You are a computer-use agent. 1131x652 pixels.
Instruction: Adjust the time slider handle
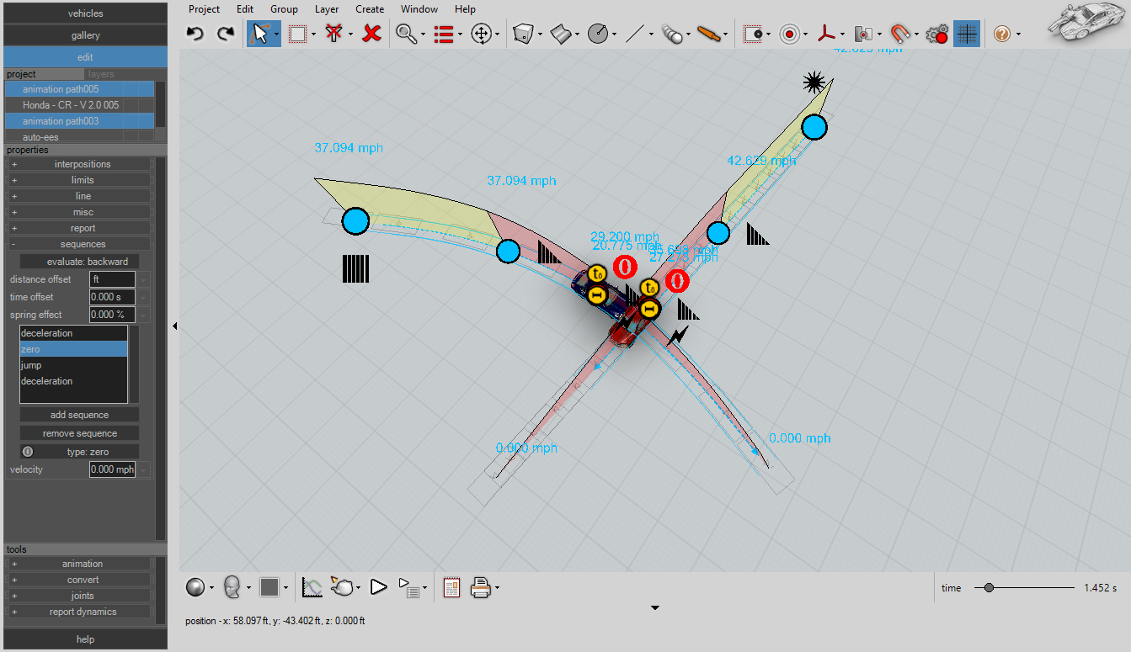click(x=989, y=588)
